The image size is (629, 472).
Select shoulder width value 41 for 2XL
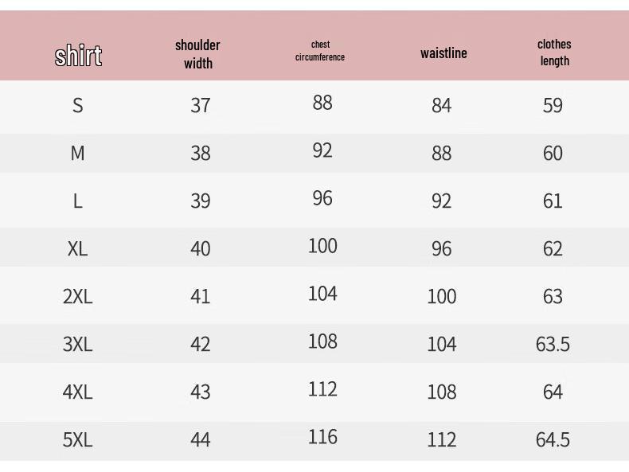pyautogui.click(x=200, y=296)
